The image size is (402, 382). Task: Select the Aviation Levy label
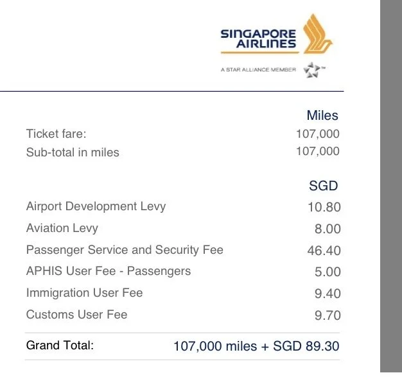point(62,228)
